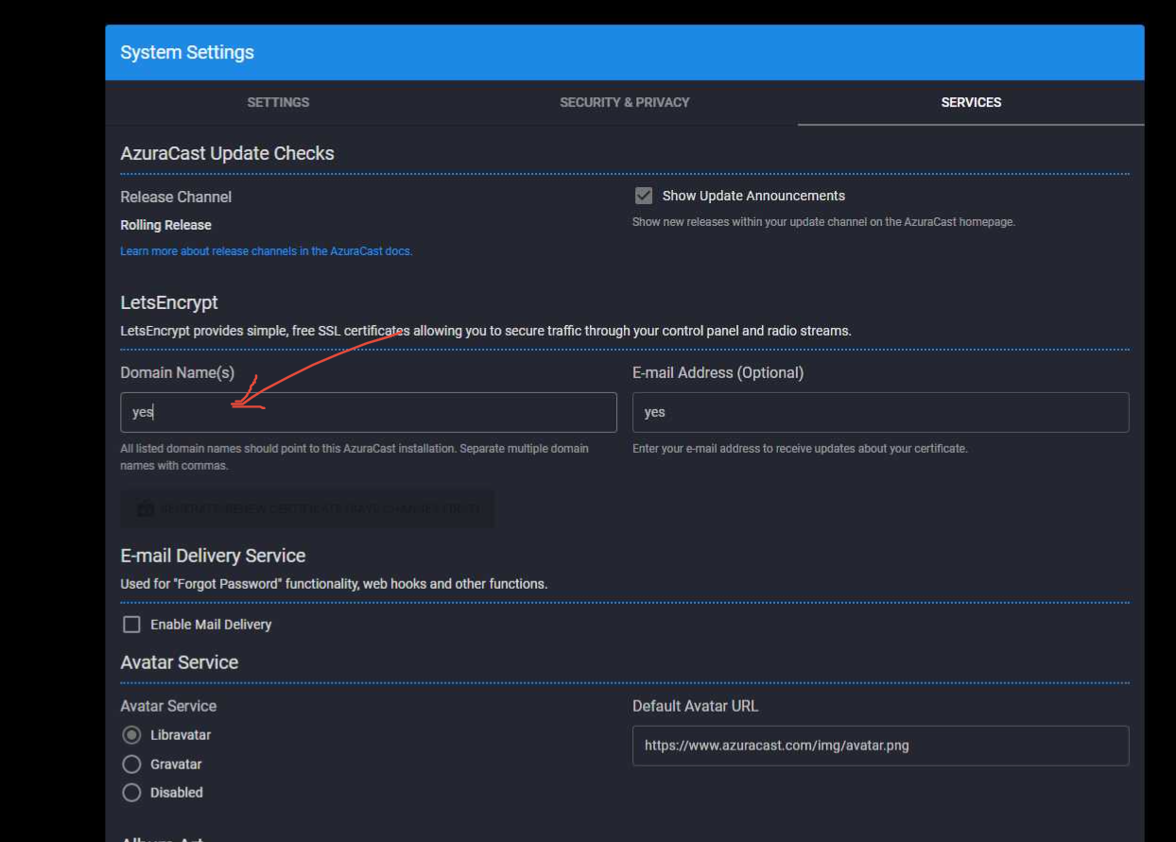Select the Libravatar radio button
The width and height of the screenshot is (1176, 842).
tap(131, 734)
